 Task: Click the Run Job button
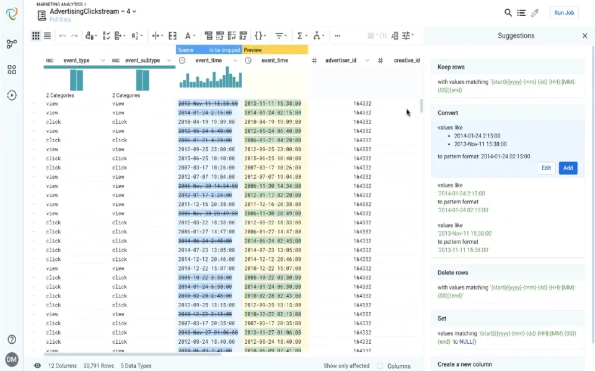(564, 13)
